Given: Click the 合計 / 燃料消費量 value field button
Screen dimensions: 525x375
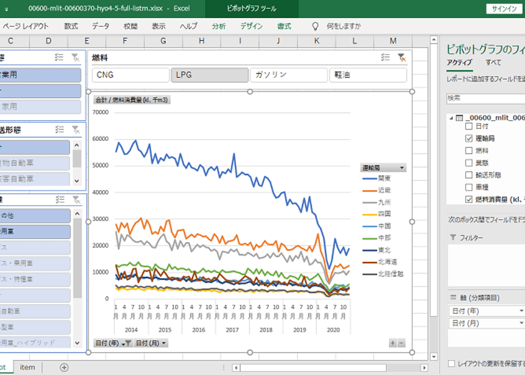Looking at the screenshot, I should (132, 100).
